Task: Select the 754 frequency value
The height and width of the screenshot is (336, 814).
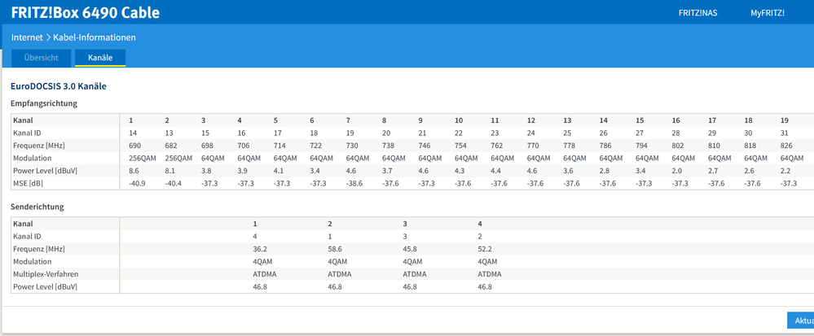Action: click(461, 146)
